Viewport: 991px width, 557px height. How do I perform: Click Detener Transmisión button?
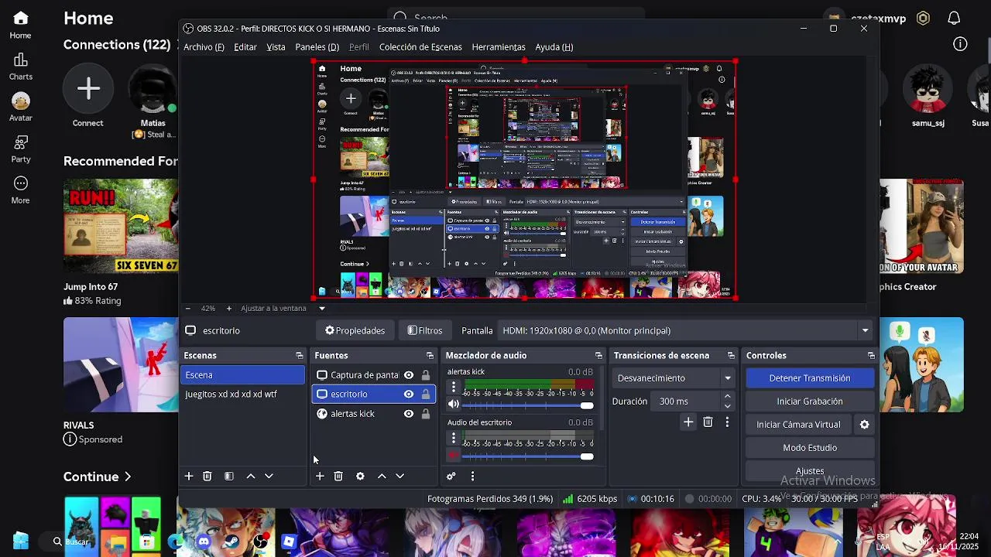(x=810, y=378)
